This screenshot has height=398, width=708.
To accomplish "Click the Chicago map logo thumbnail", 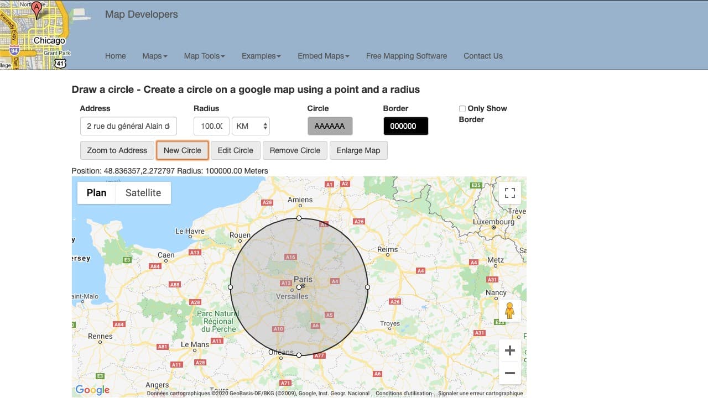I will click(36, 35).
